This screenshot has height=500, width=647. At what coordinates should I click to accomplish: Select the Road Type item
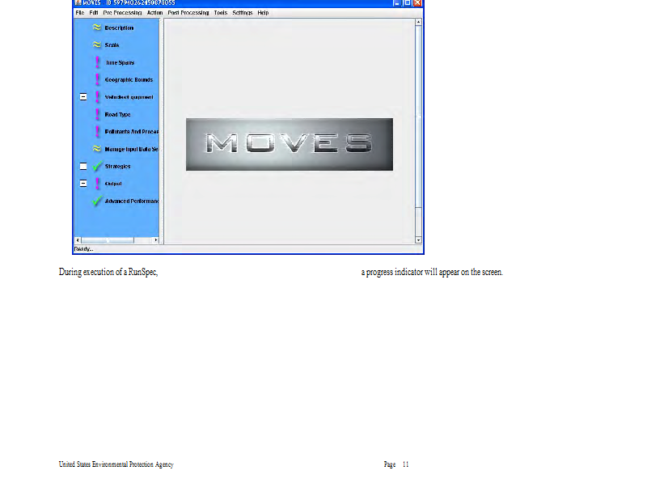[x=117, y=115]
